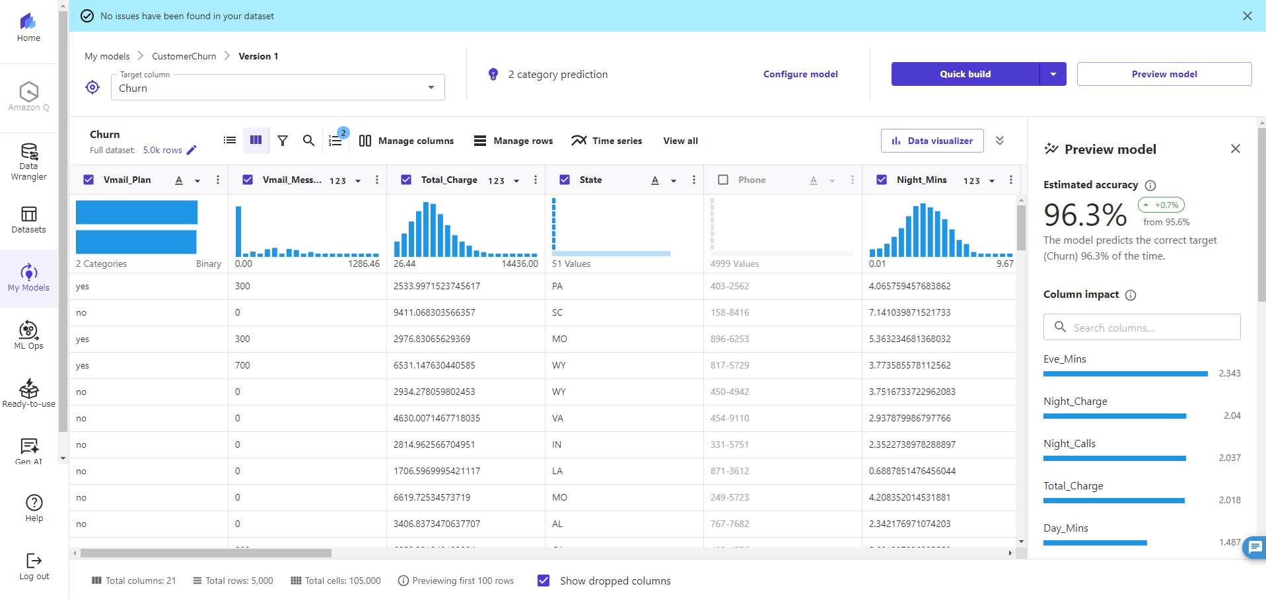The height and width of the screenshot is (599, 1266).
Task: Open Manage columns menu
Action: [x=406, y=141]
